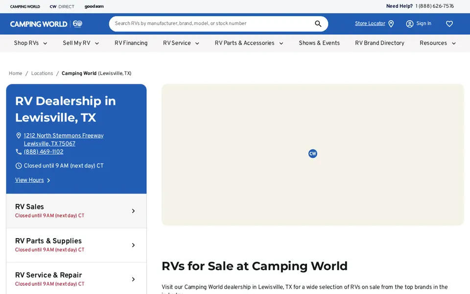Image resolution: width=470 pixels, height=294 pixels.
Task: Click the clock icon beside hours status
Action: coord(19,166)
